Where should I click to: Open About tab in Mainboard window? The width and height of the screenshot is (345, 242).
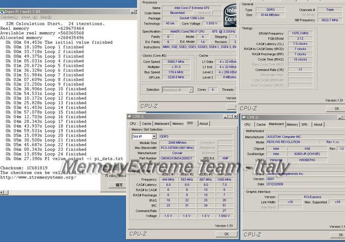click(318, 124)
